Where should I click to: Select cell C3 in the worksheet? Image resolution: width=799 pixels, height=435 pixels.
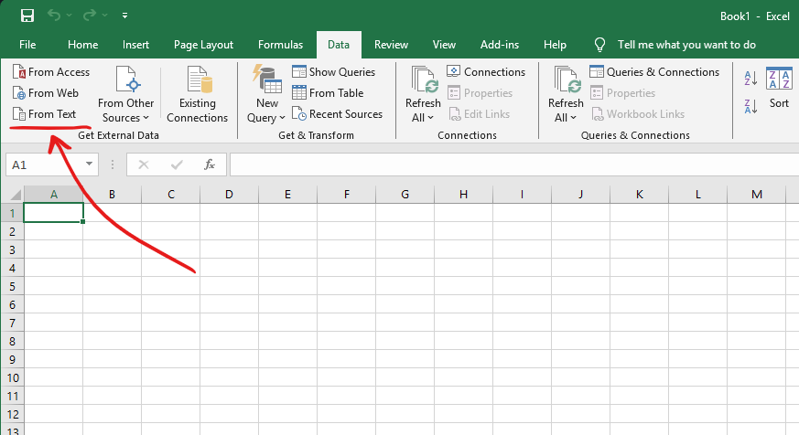[x=170, y=249]
